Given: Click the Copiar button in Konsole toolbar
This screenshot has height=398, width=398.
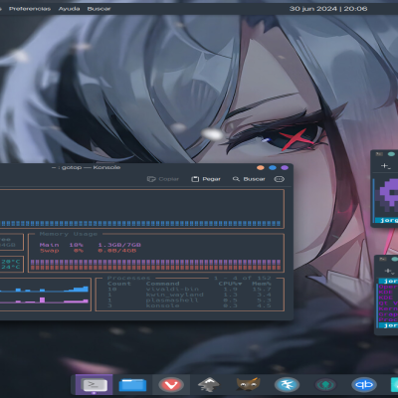Looking at the screenshot, I should pyautogui.click(x=163, y=179).
